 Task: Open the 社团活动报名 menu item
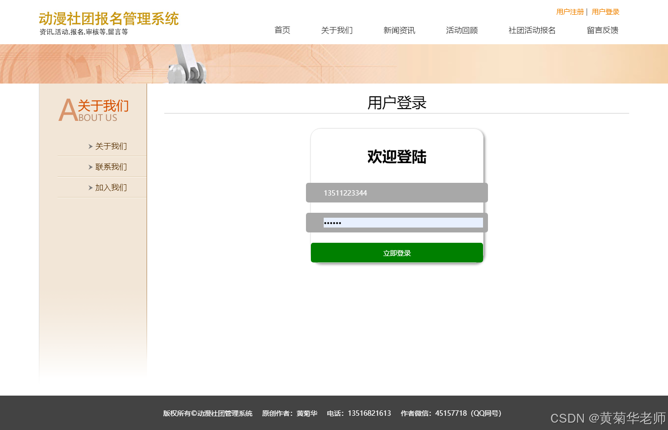[532, 30]
